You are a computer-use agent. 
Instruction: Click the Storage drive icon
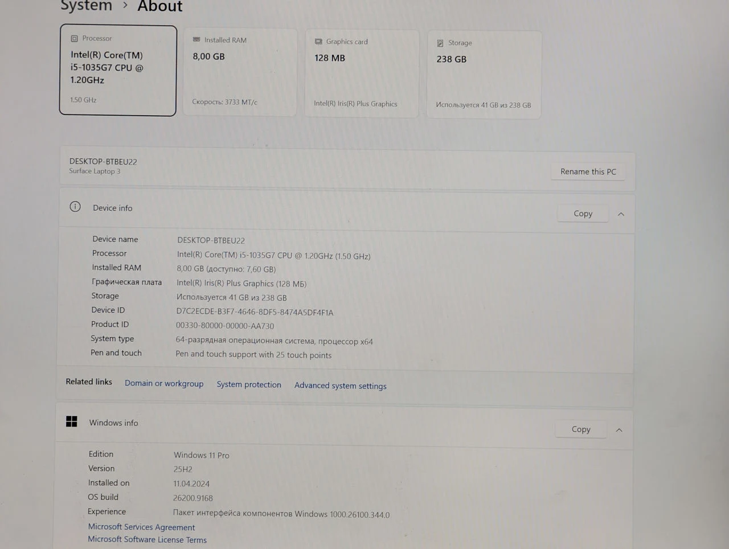[440, 43]
